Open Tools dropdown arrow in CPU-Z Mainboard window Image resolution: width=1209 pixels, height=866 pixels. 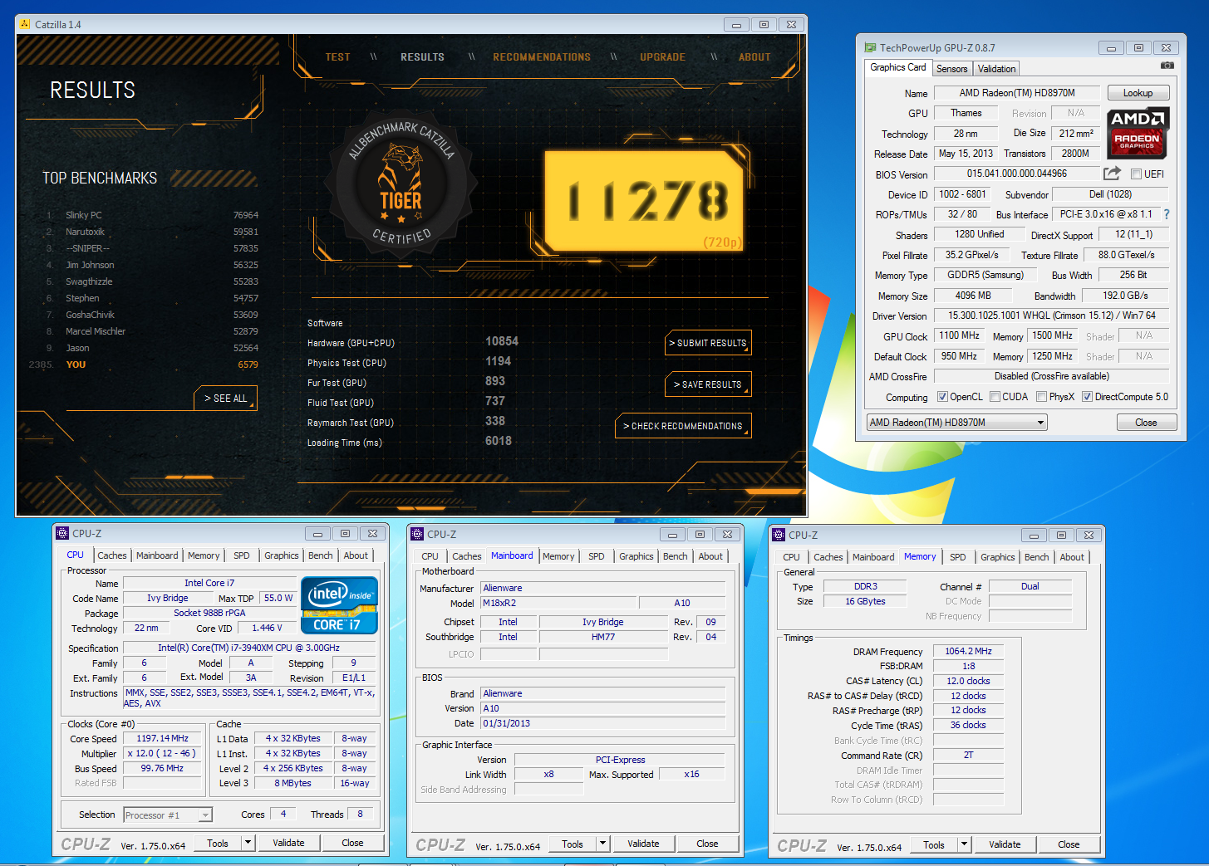tap(602, 844)
